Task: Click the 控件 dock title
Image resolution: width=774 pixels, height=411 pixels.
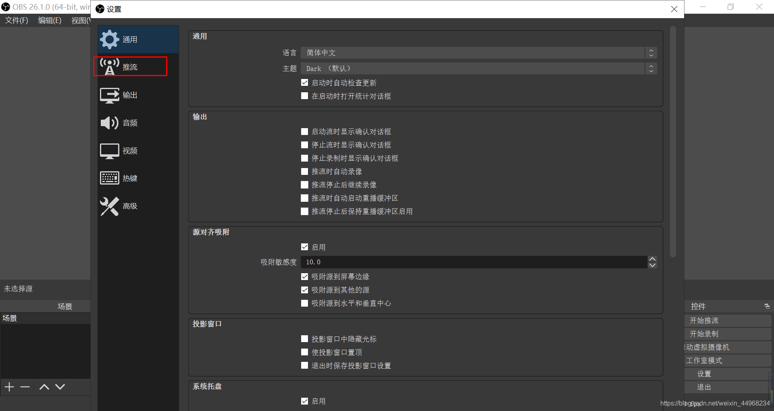Action: [x=698, y=306]
